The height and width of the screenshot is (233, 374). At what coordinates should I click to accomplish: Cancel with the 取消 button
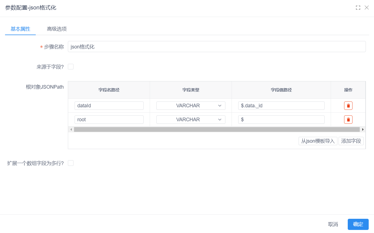(333, 224)
